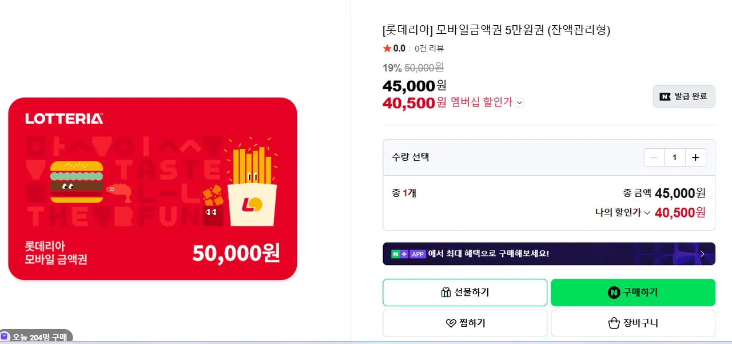The width and height of the screenshot is (732, 344).
Task: Increase quantity with the plus button
Action: (695, 157)
